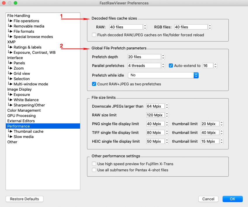
Task: Disable Count RAW+JPEG as two prefetches
Action: click(x=94, y=84)
